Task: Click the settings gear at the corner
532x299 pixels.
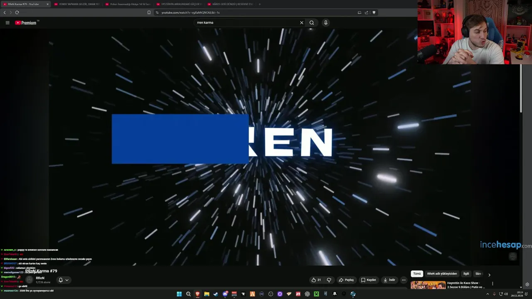Action: click(x=527, y=284)
